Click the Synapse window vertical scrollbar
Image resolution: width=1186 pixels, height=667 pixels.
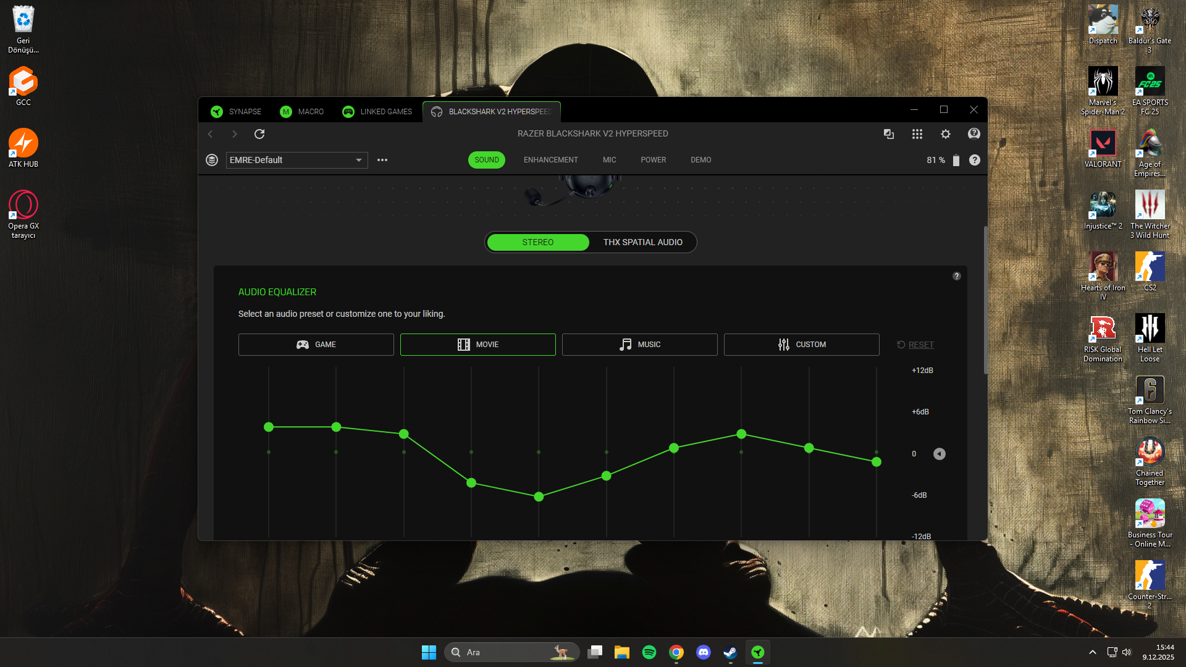pyautogui.click(x=985, y=300)
